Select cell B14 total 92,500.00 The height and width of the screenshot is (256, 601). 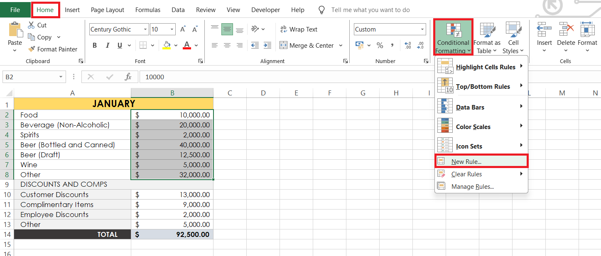point(172,234)
